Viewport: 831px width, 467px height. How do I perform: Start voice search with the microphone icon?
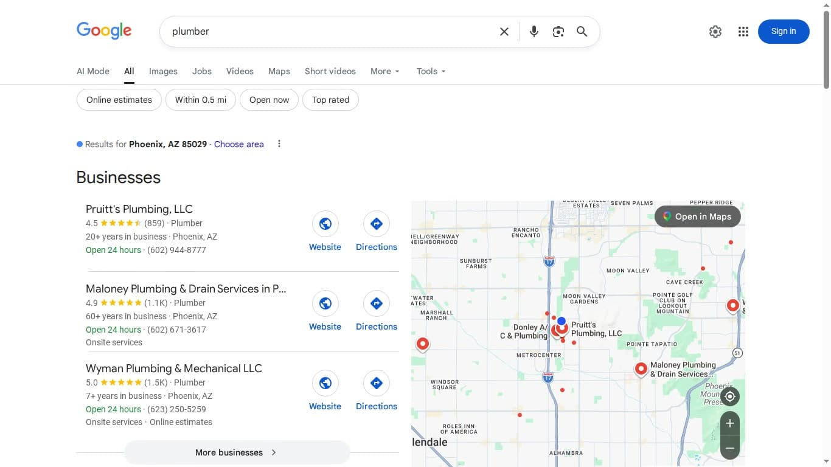[x=534, y=32]
